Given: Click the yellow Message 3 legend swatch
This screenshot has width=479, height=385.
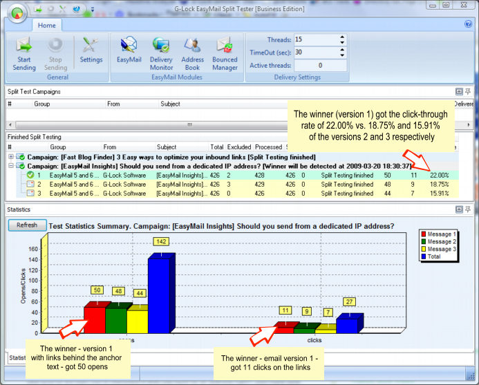Looking at the screenshot, I should [x=424, y=249].
